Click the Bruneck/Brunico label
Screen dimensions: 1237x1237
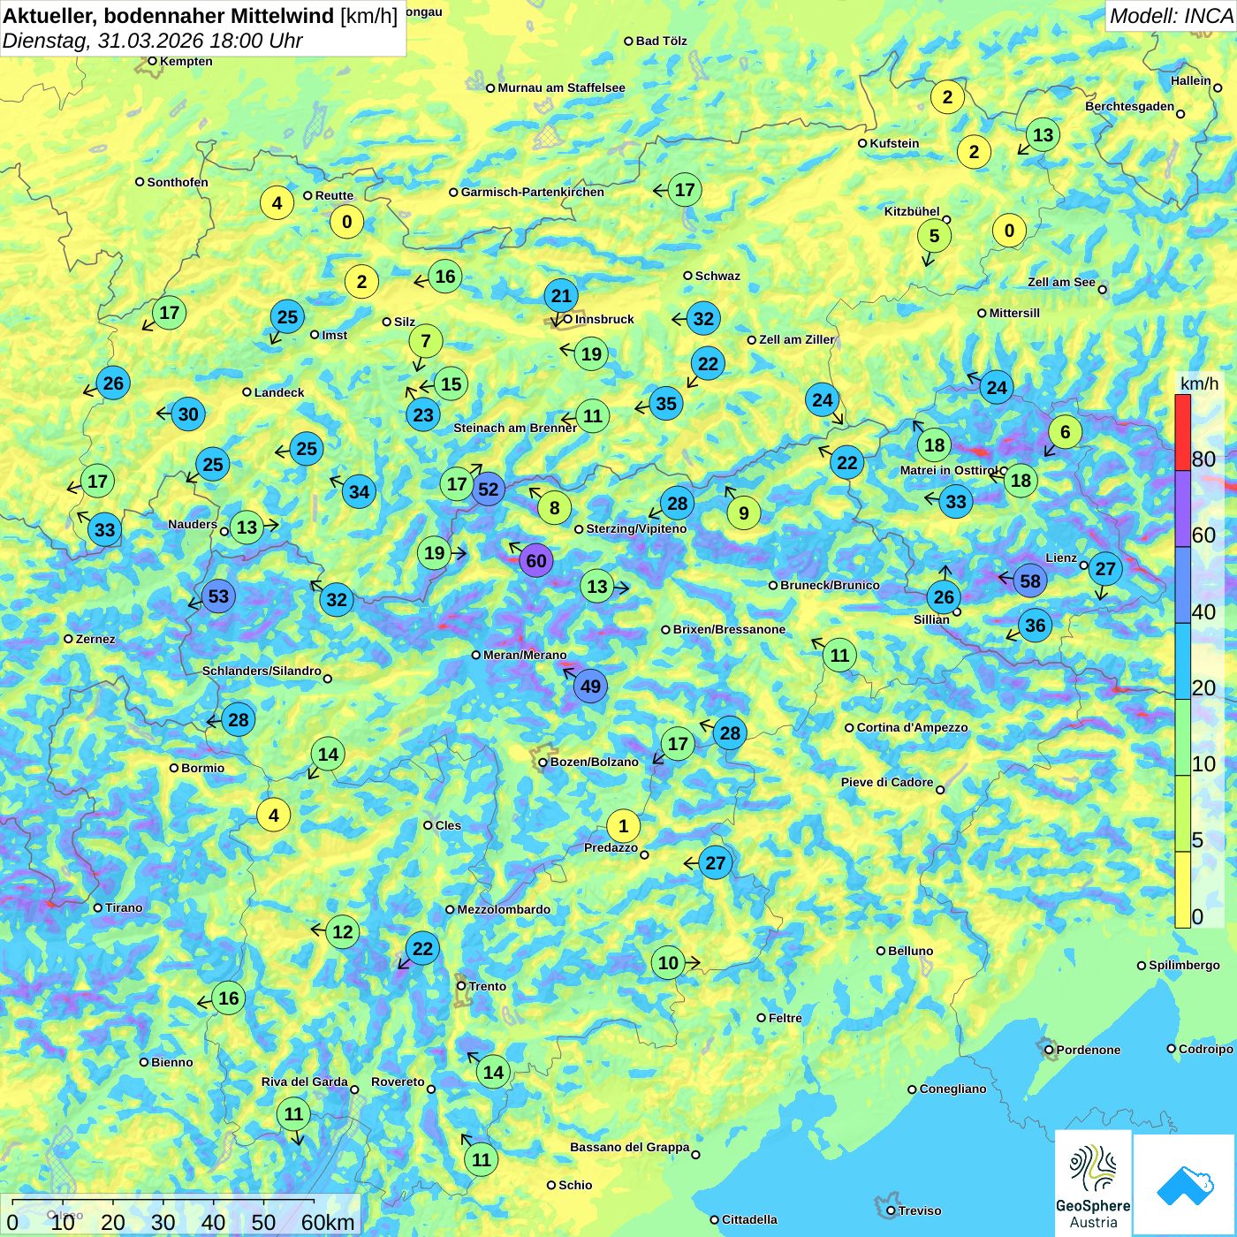[x=830, y=585]
